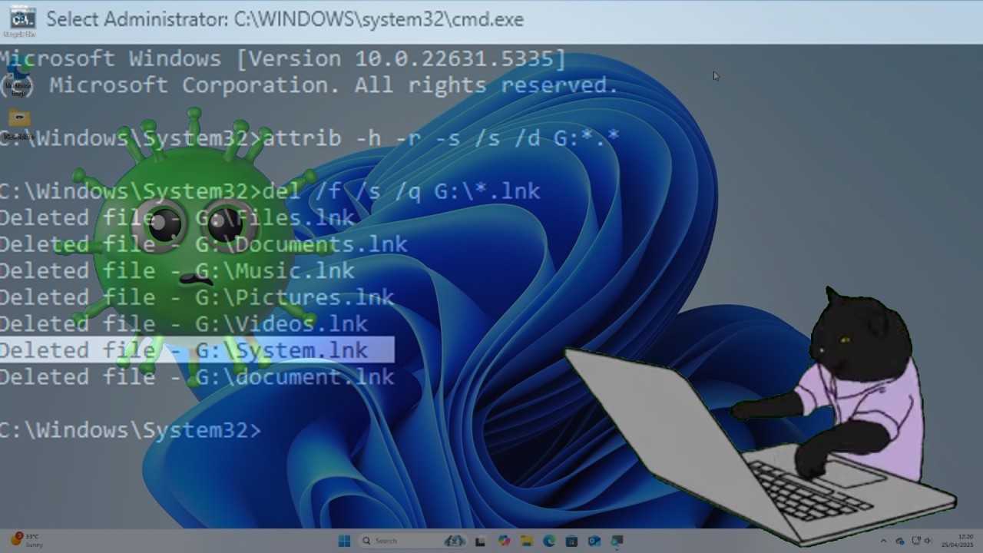Click the 'Deleted file - G:\Documents.lnk' line
983x553 pixels.
pyautogui.click(x=204, y=244)
